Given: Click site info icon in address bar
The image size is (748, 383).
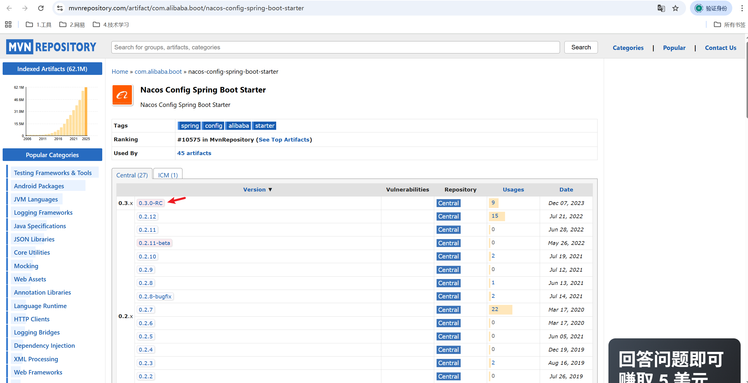Looking at the screenshot, I should point(60,8).
